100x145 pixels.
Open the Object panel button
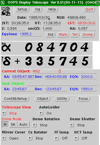click(42, 99)
